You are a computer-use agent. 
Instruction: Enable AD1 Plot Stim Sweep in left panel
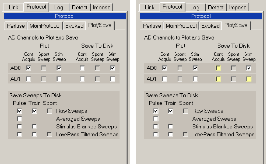[x=59, y=79]
